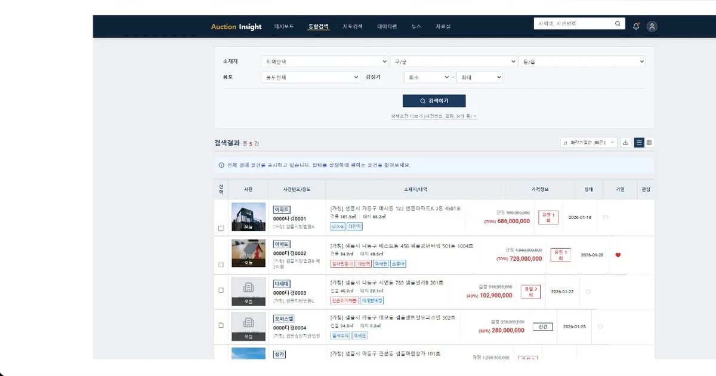716x376 pixels.
Task: Select checkbox for listing 0000타경0004
Action: coord(221,325)
